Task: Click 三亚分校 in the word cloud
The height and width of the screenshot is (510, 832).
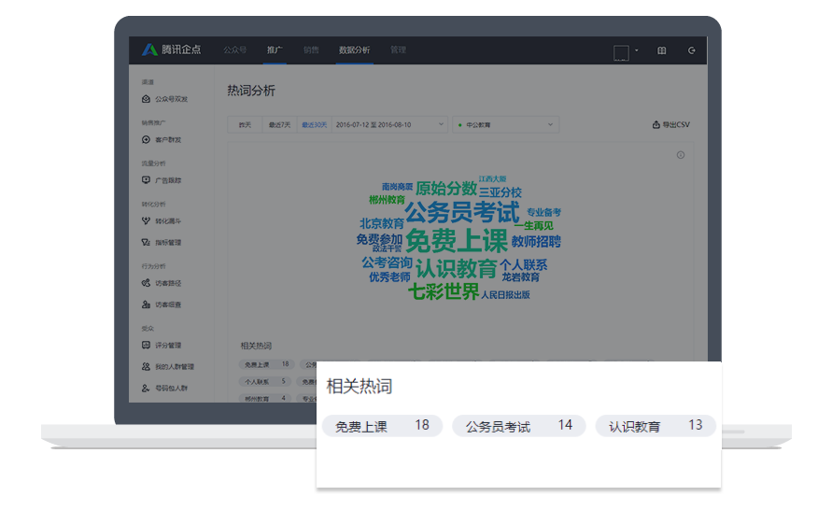Action: (x=501, y=192)
